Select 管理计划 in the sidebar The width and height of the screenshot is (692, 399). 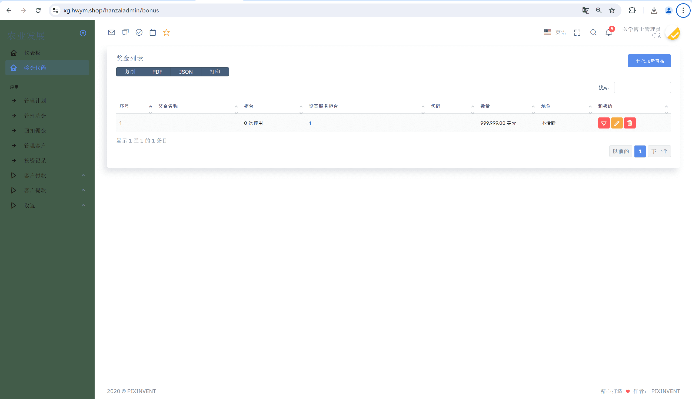pos(35,101)
